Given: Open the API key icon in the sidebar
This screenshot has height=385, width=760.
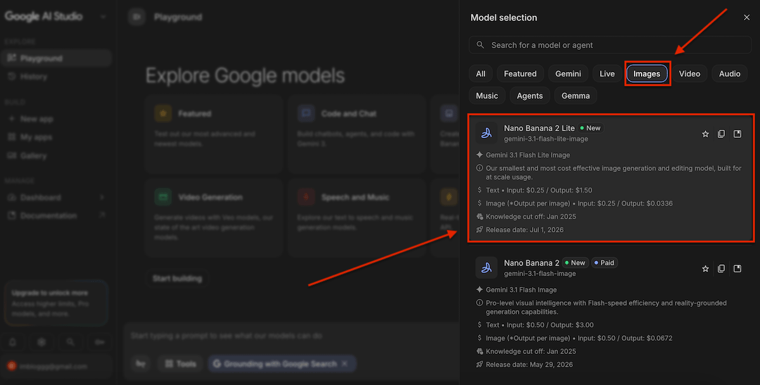Looking at the screenshot, I should (99, 342).
